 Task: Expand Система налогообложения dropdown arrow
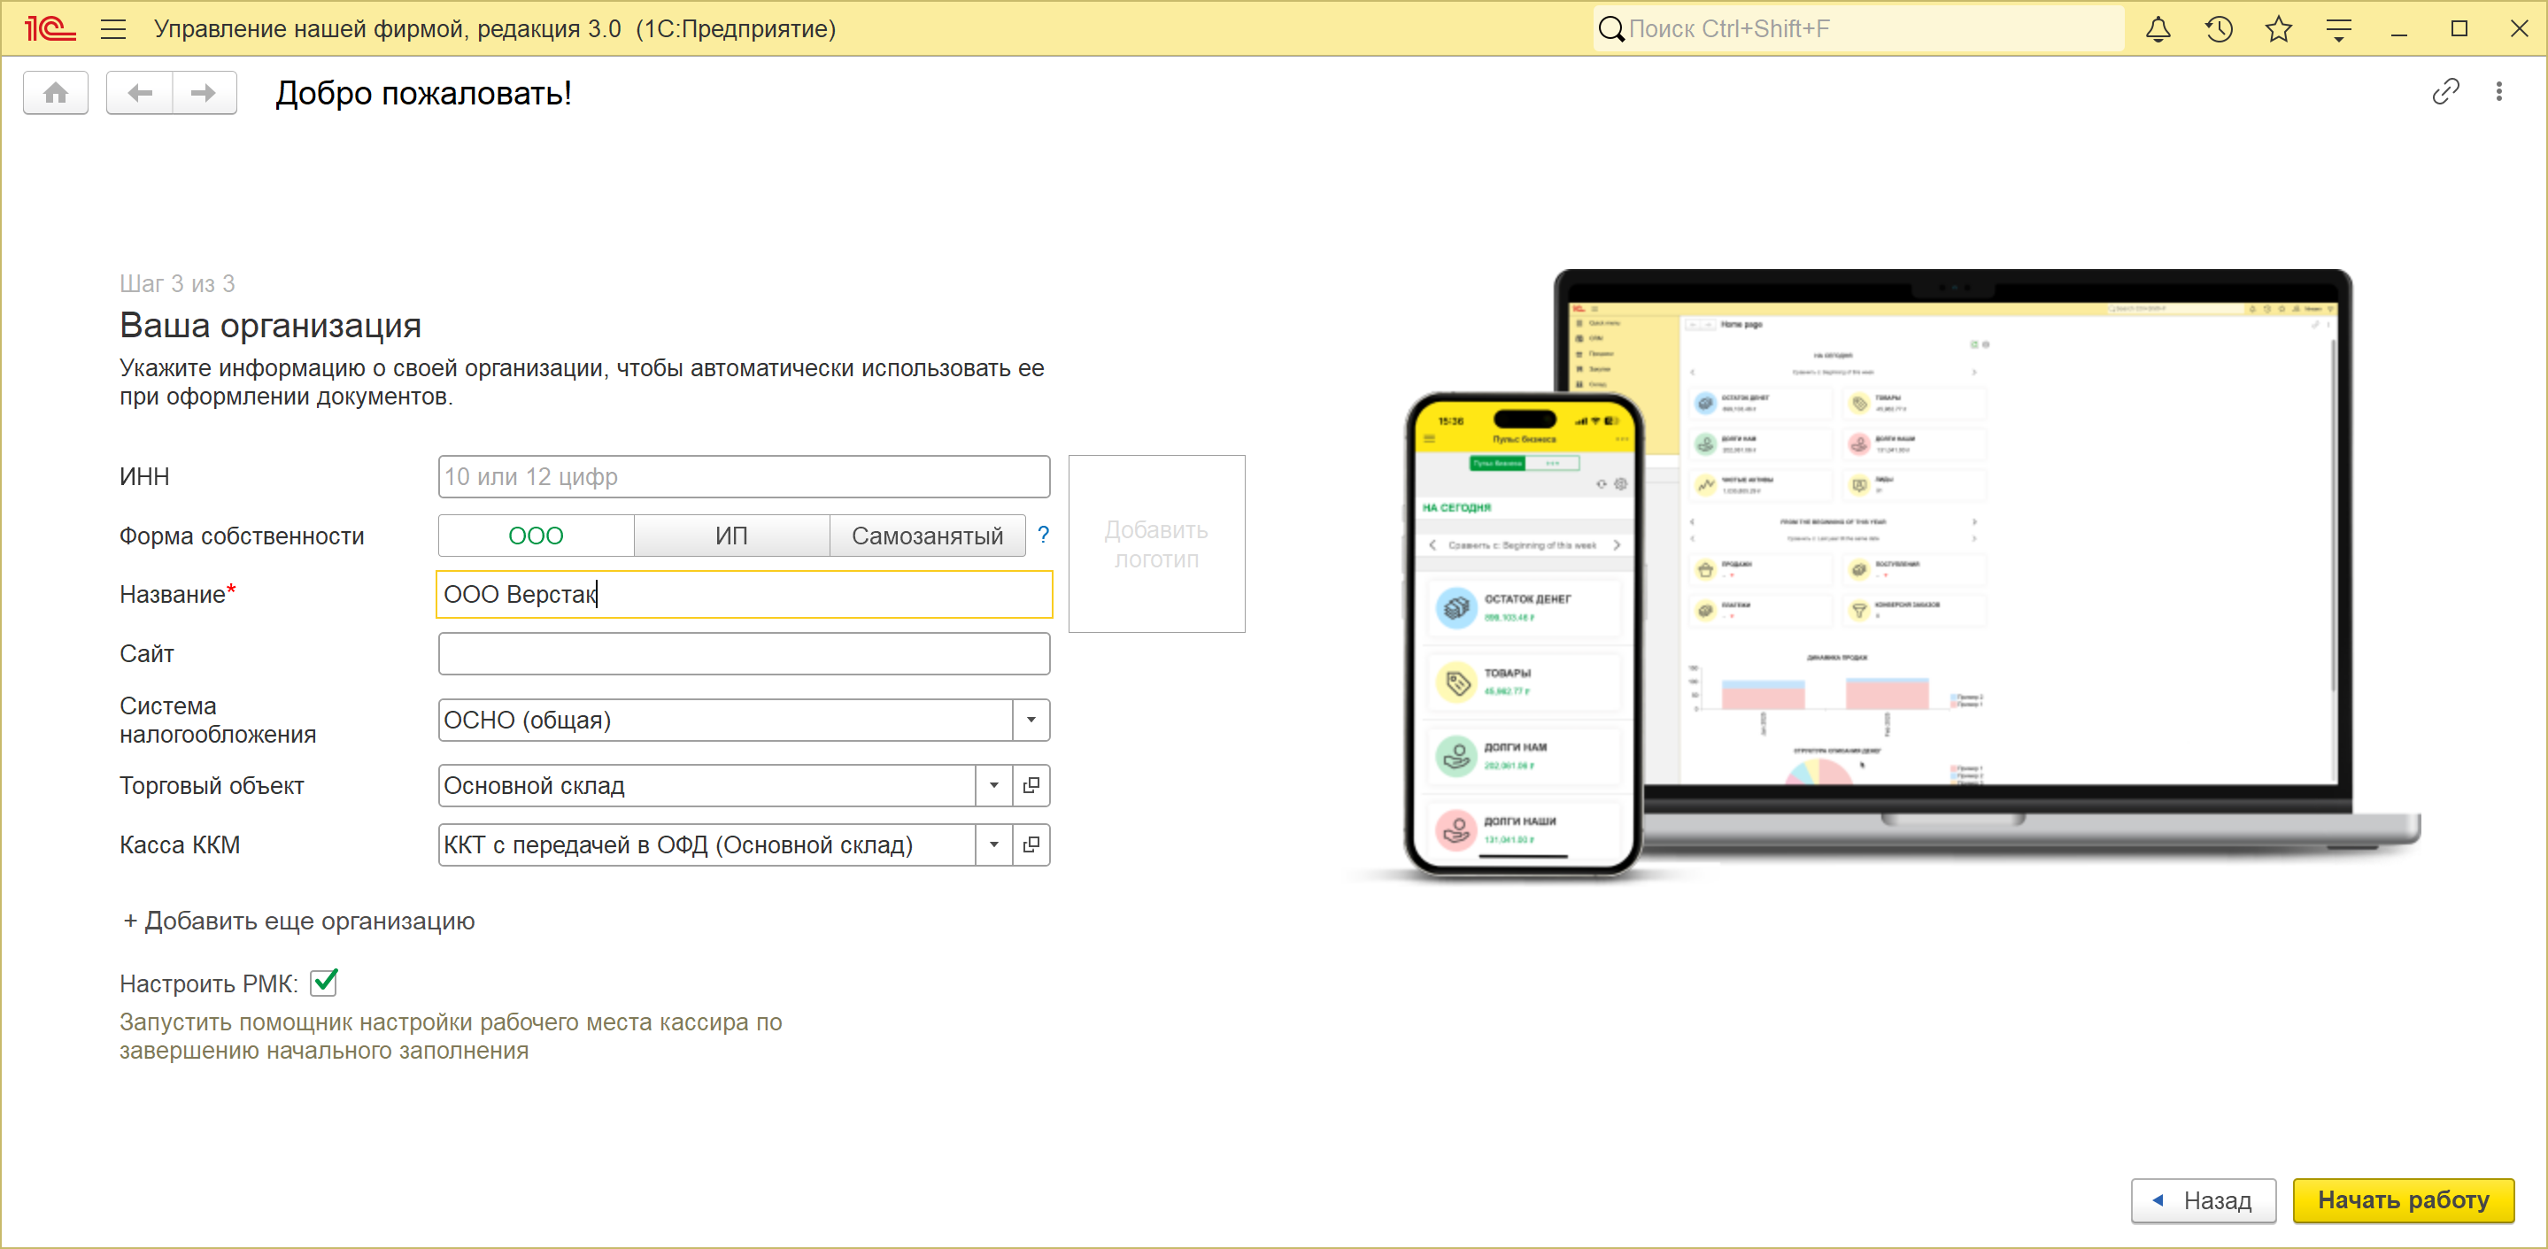tap(1031, 720)
